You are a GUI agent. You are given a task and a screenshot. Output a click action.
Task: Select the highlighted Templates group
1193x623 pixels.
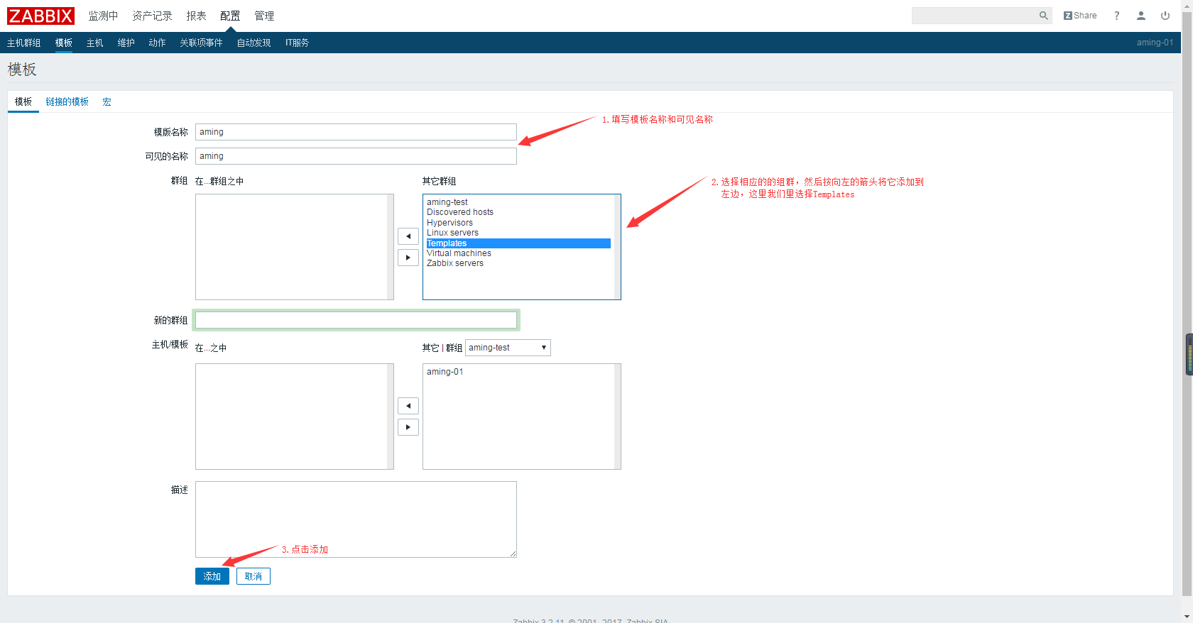pyautogui.click(x=518, y=243)
